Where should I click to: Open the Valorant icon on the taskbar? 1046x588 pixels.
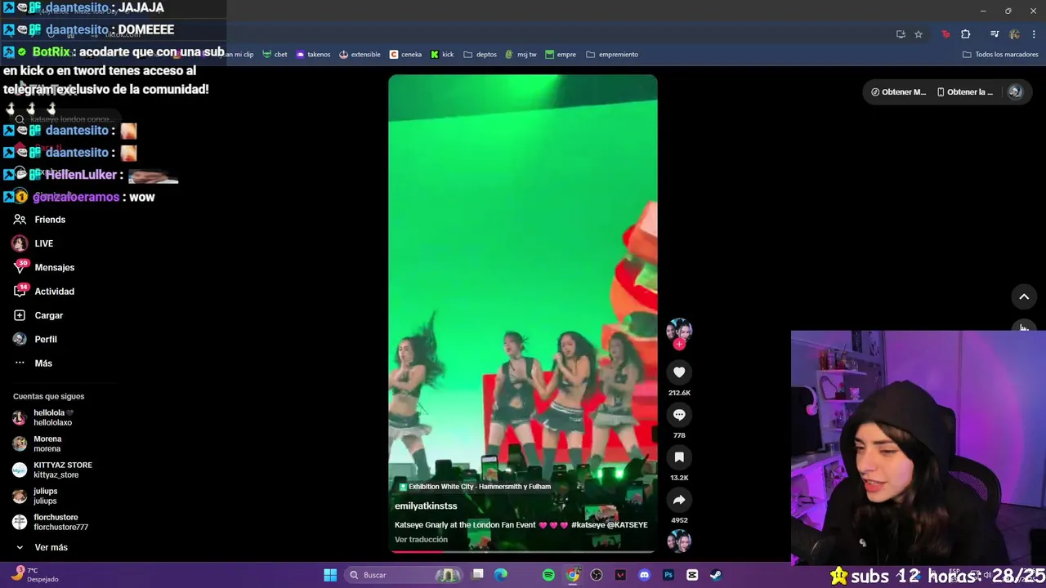[620, 575]
